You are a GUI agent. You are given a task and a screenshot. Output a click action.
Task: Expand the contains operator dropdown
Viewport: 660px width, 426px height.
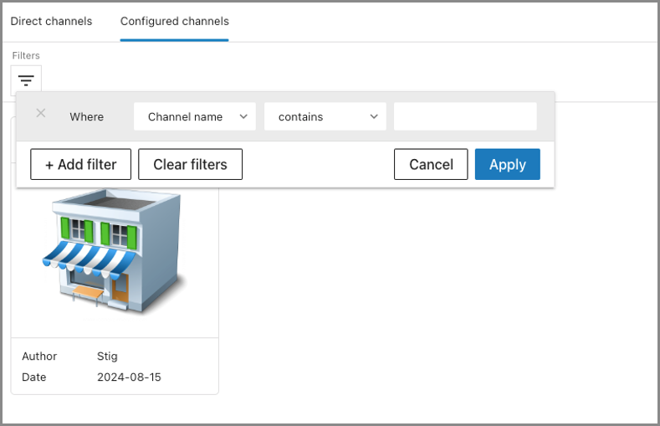click(x=325, y=117)
